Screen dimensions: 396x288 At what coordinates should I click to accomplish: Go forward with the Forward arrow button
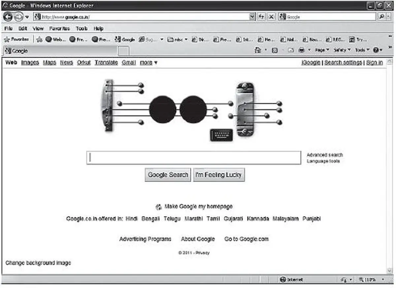(x=18, y=16)
